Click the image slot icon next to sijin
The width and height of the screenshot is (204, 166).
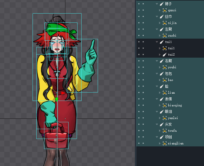click(x=165, y=23)
